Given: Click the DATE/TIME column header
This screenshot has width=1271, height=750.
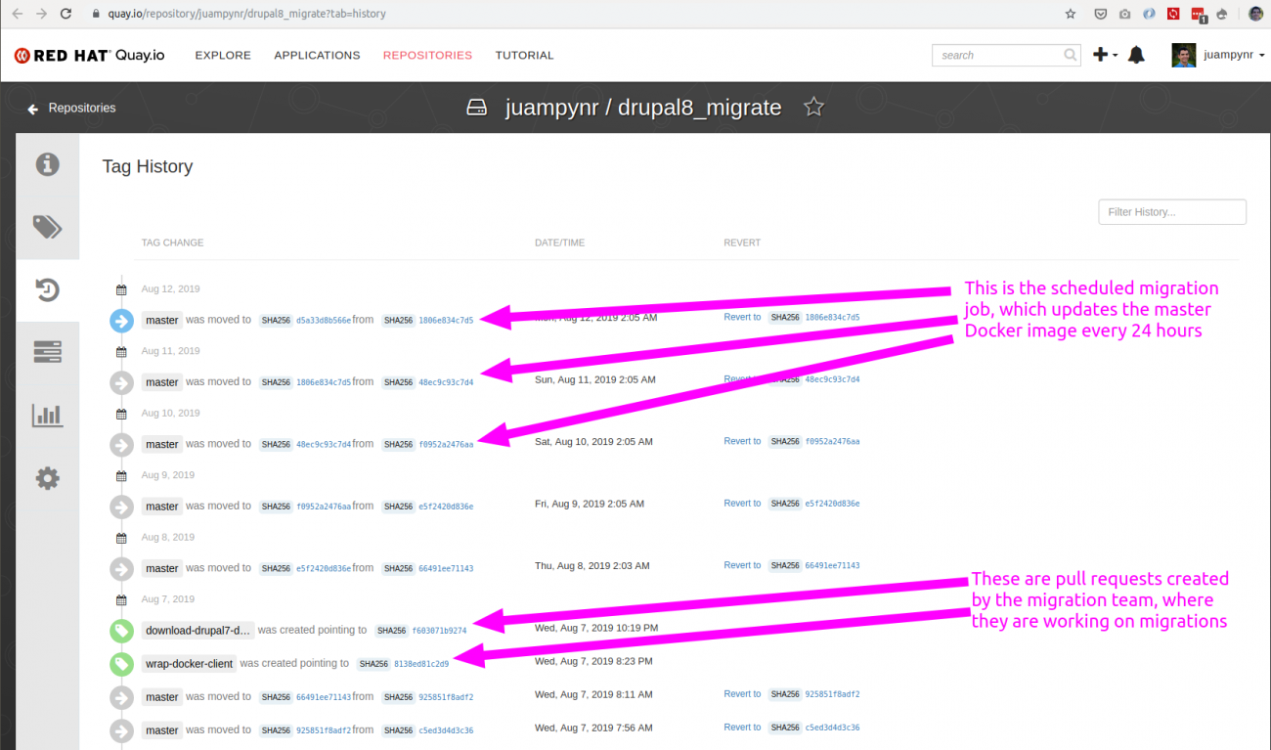Looking at the screenshot, I should 559,243.
